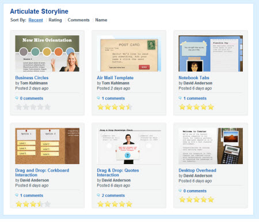
Task: Click the first star of Air Mail Template rating
Action: (100, 107)
